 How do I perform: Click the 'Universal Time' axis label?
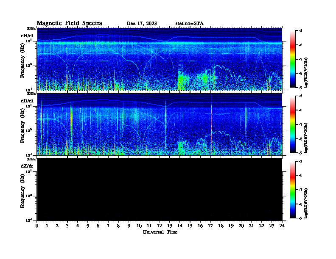pyautogui.click(x=160, y=232)
